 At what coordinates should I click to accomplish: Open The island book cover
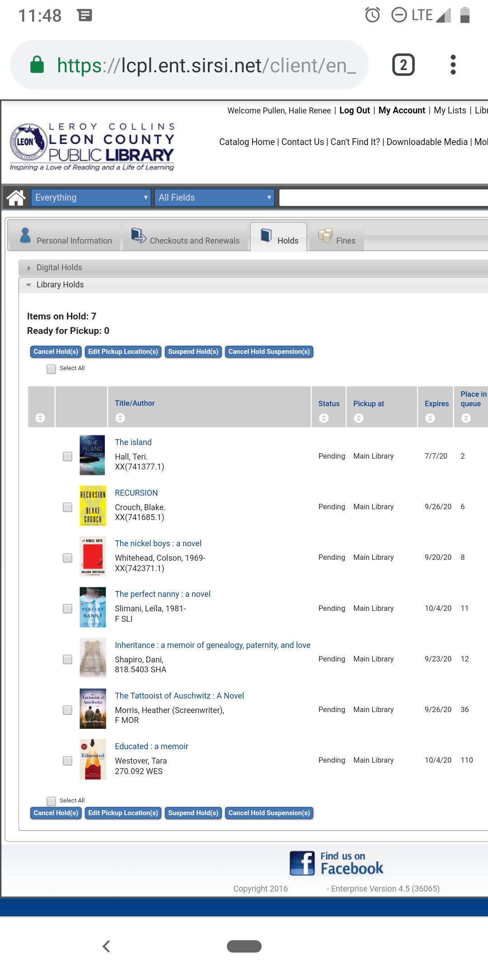[93, 455]
